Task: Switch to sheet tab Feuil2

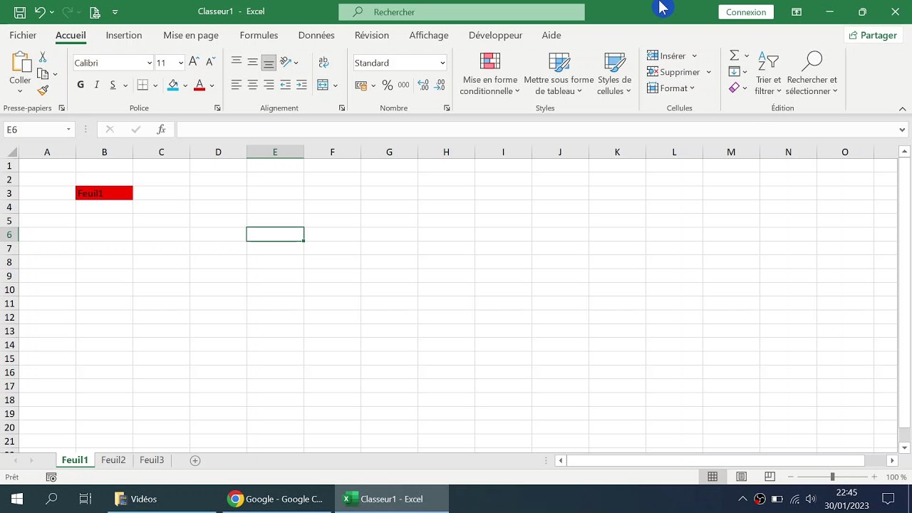Action: [x=113, y=460]
